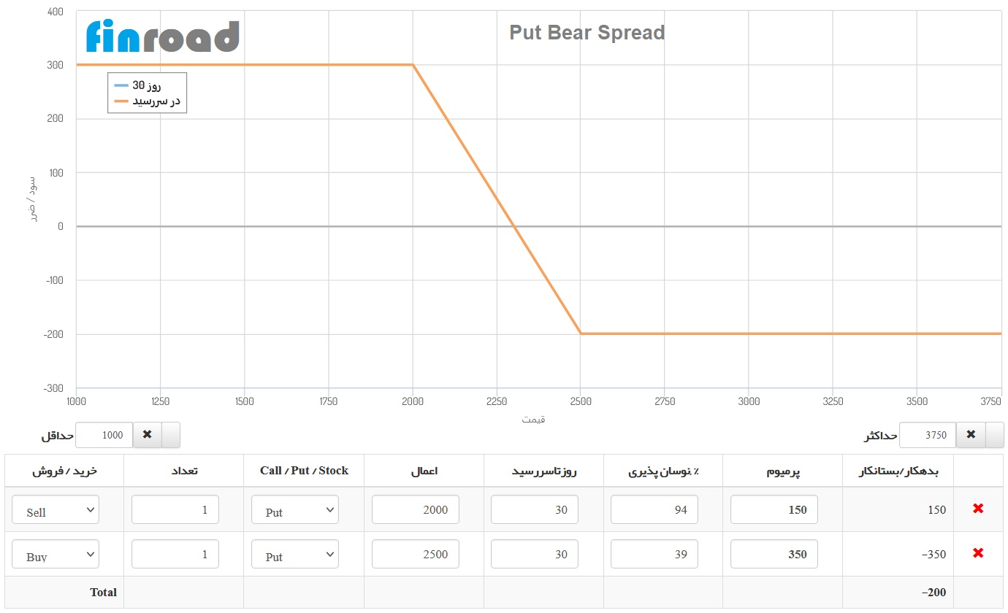Select the minimum price input showing 1000
Screen dimensions: 1008x613
[104, 435]
